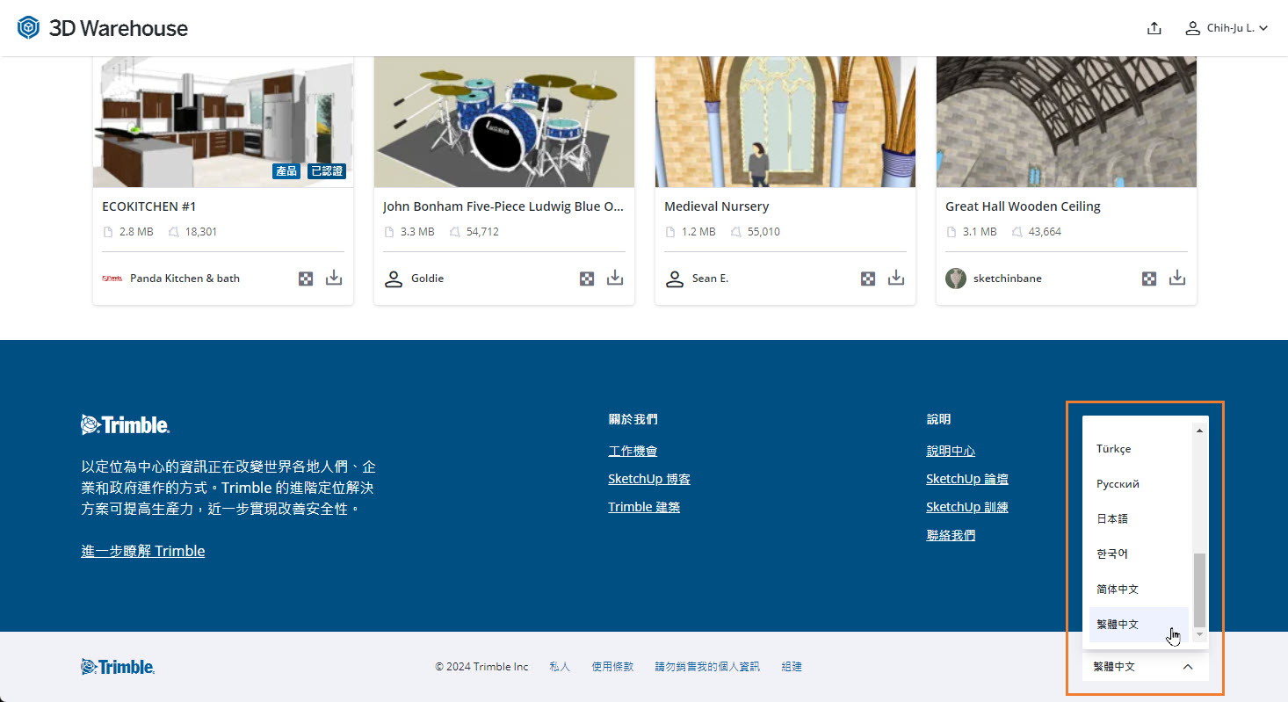Click the 54,712 download count
Screen dimensions: 1288x702
482,232
